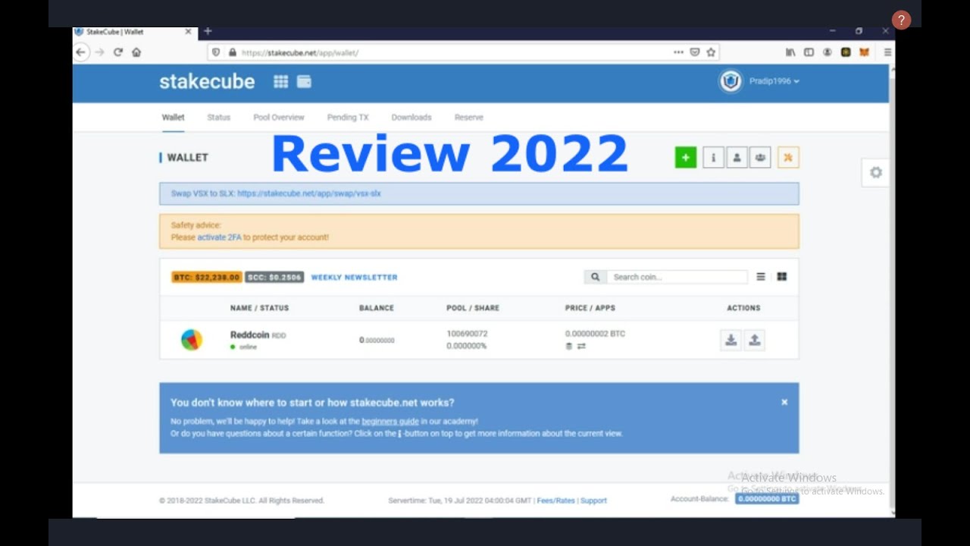This screenshot has height=546, width=970.
Task: Open the Support footer link
Action: pyautogui.click(x=593, y=500)
